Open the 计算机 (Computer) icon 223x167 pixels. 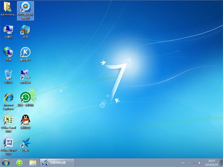(9, 32)
